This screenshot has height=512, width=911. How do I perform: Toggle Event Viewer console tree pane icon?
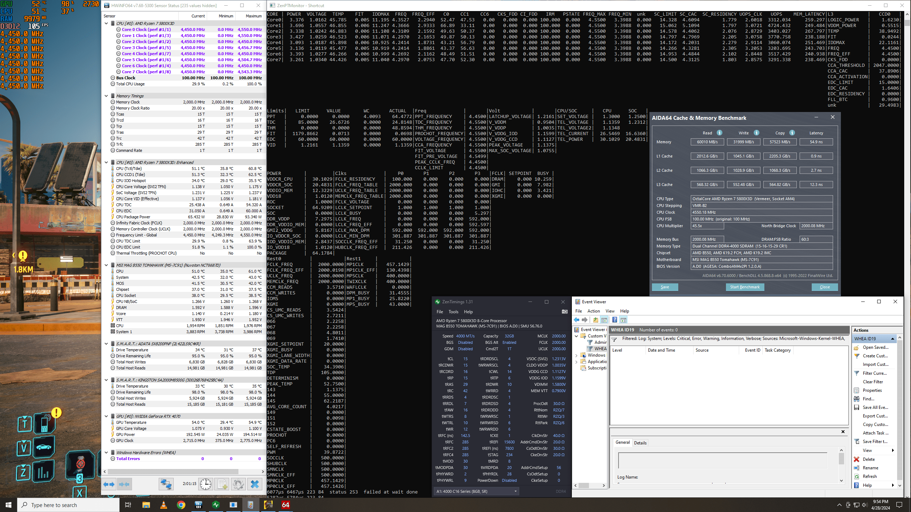tap(604, 320)
